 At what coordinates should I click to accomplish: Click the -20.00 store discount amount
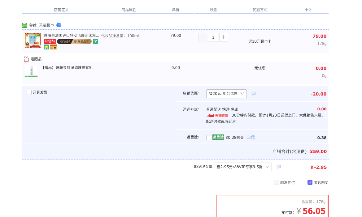tap(318, 94)
